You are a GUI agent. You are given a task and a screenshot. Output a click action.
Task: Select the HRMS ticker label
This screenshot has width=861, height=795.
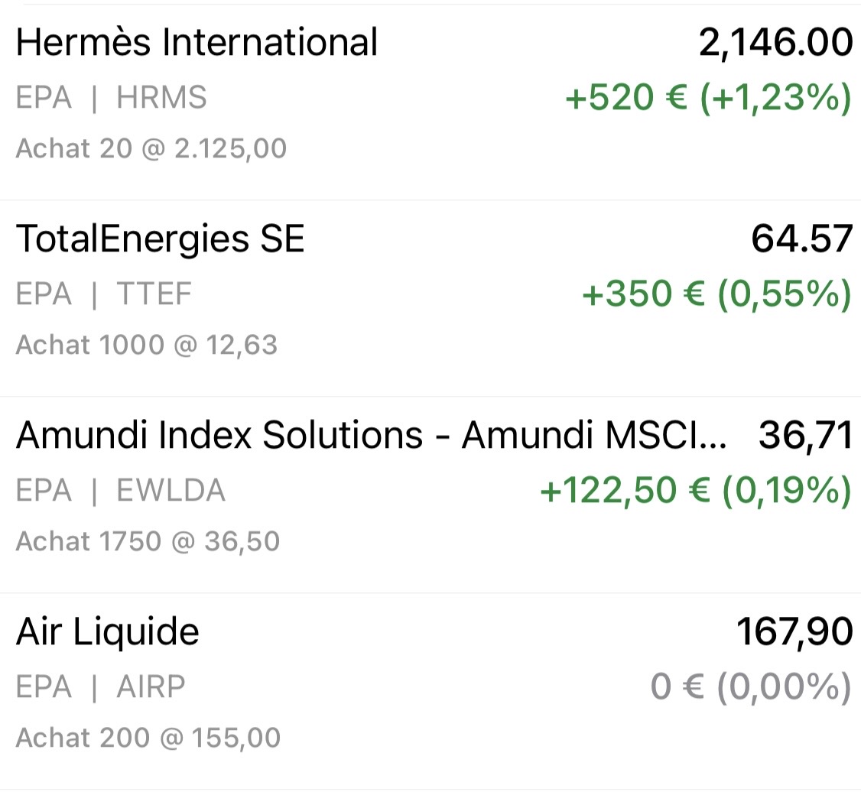(161, 99)
